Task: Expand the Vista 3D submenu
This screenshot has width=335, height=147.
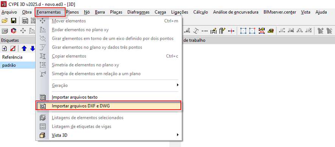Action: (109, 135)
